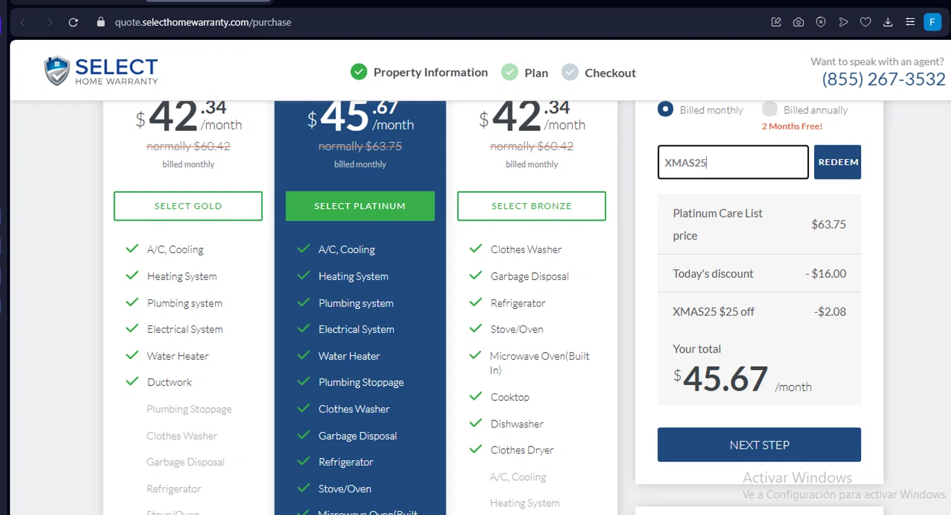This screenshot has width=951, height=515.
Task: Click the browser back arrow
Action: 23,22
